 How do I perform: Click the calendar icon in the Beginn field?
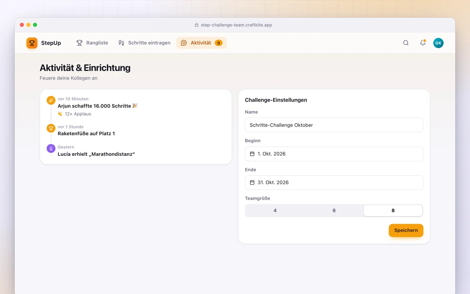point(252,154)
